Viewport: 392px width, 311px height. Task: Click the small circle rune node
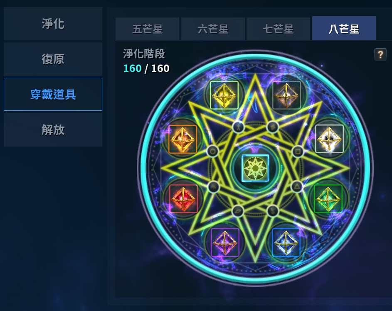213,151
